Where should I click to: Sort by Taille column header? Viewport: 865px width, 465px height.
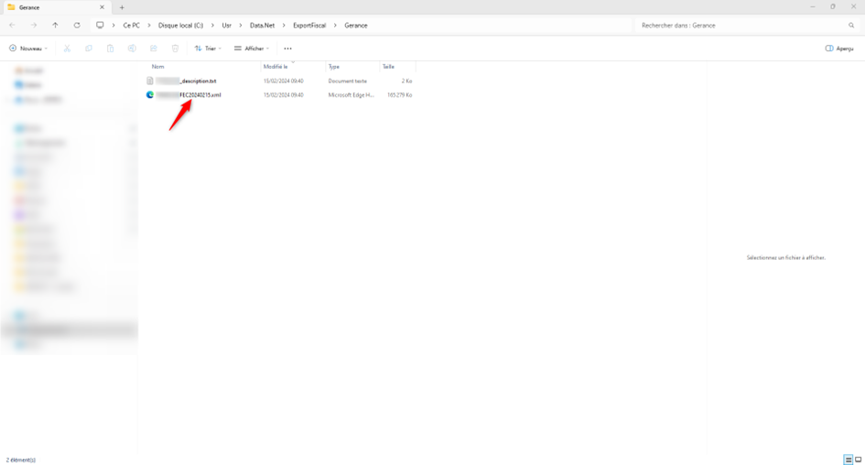pos(388,67)
